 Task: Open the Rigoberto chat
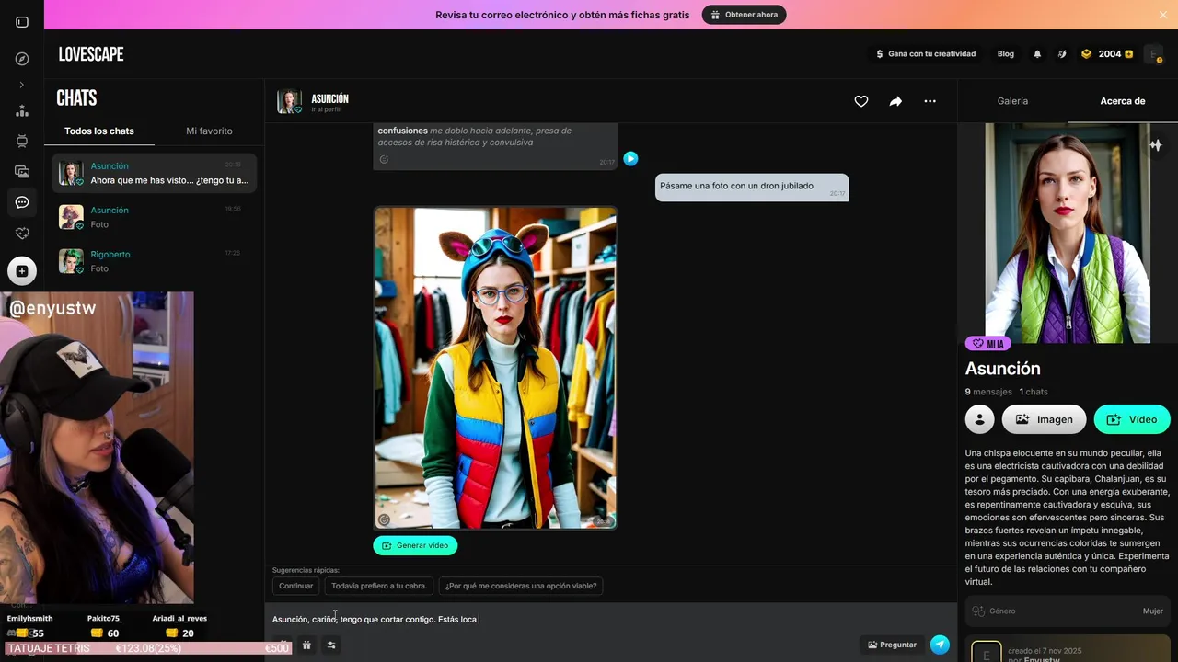point(154,261)
